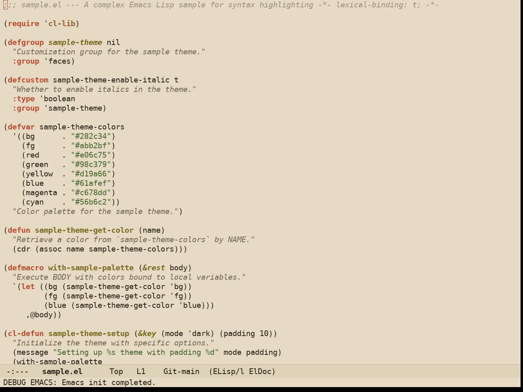This screenshot has height=392, width=523.
Task: Click the Top position indicator in mode line
Action: [x=116, y=372]
